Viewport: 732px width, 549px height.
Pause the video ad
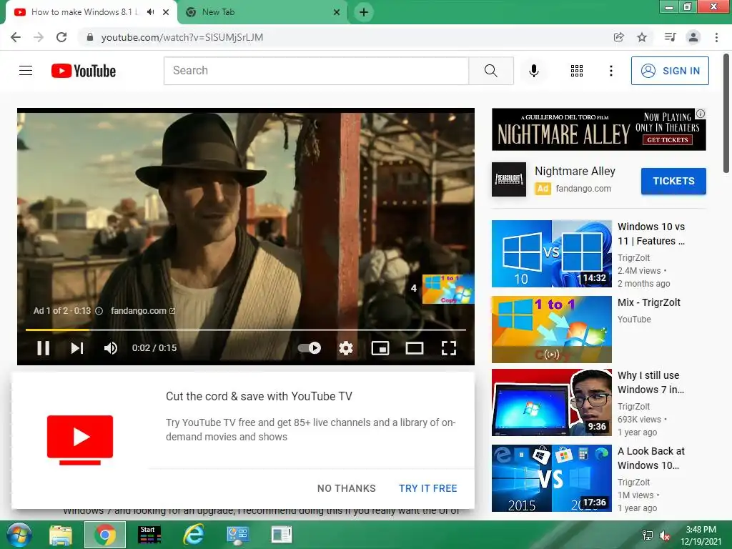coord(43,348)
